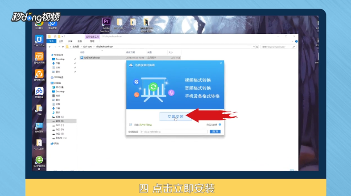Open the 雷电多开器 desktop icon
Image resolution: width=351 pixels, height=196 pixels.
(x=39, y=58)
